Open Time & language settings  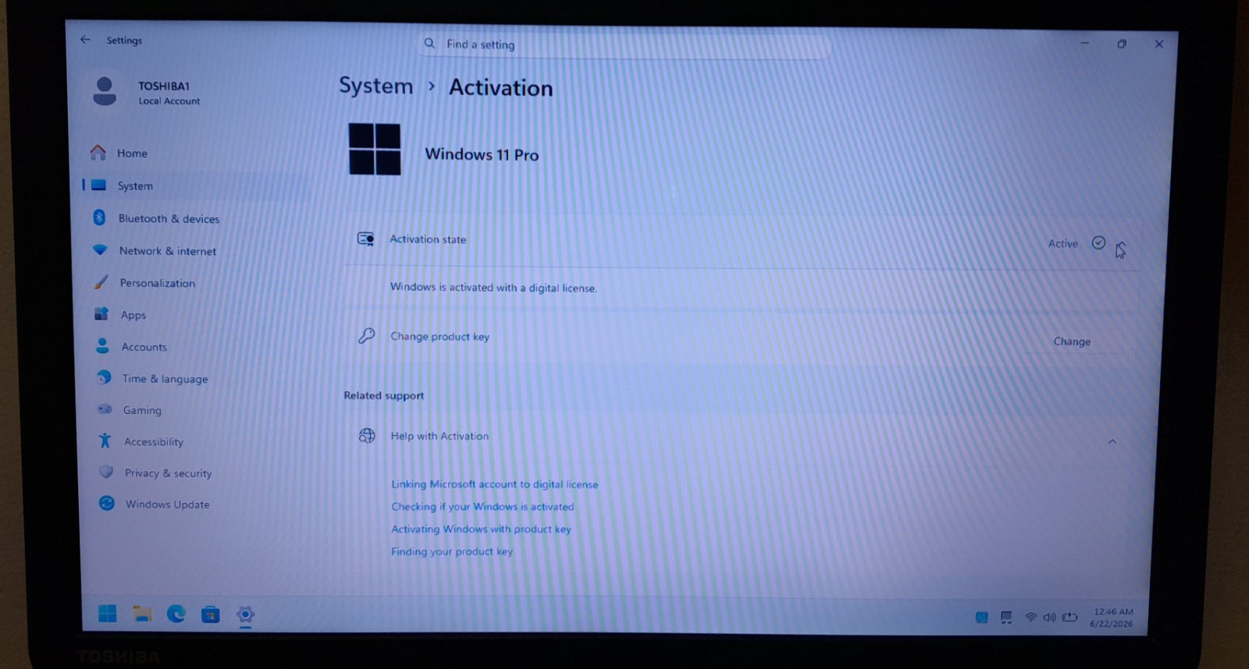coord(165,378)
